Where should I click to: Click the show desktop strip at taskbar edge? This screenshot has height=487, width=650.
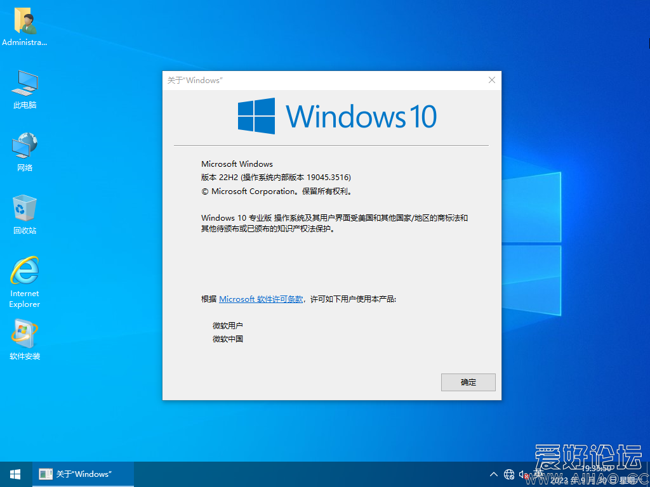[x=648, y=474]
